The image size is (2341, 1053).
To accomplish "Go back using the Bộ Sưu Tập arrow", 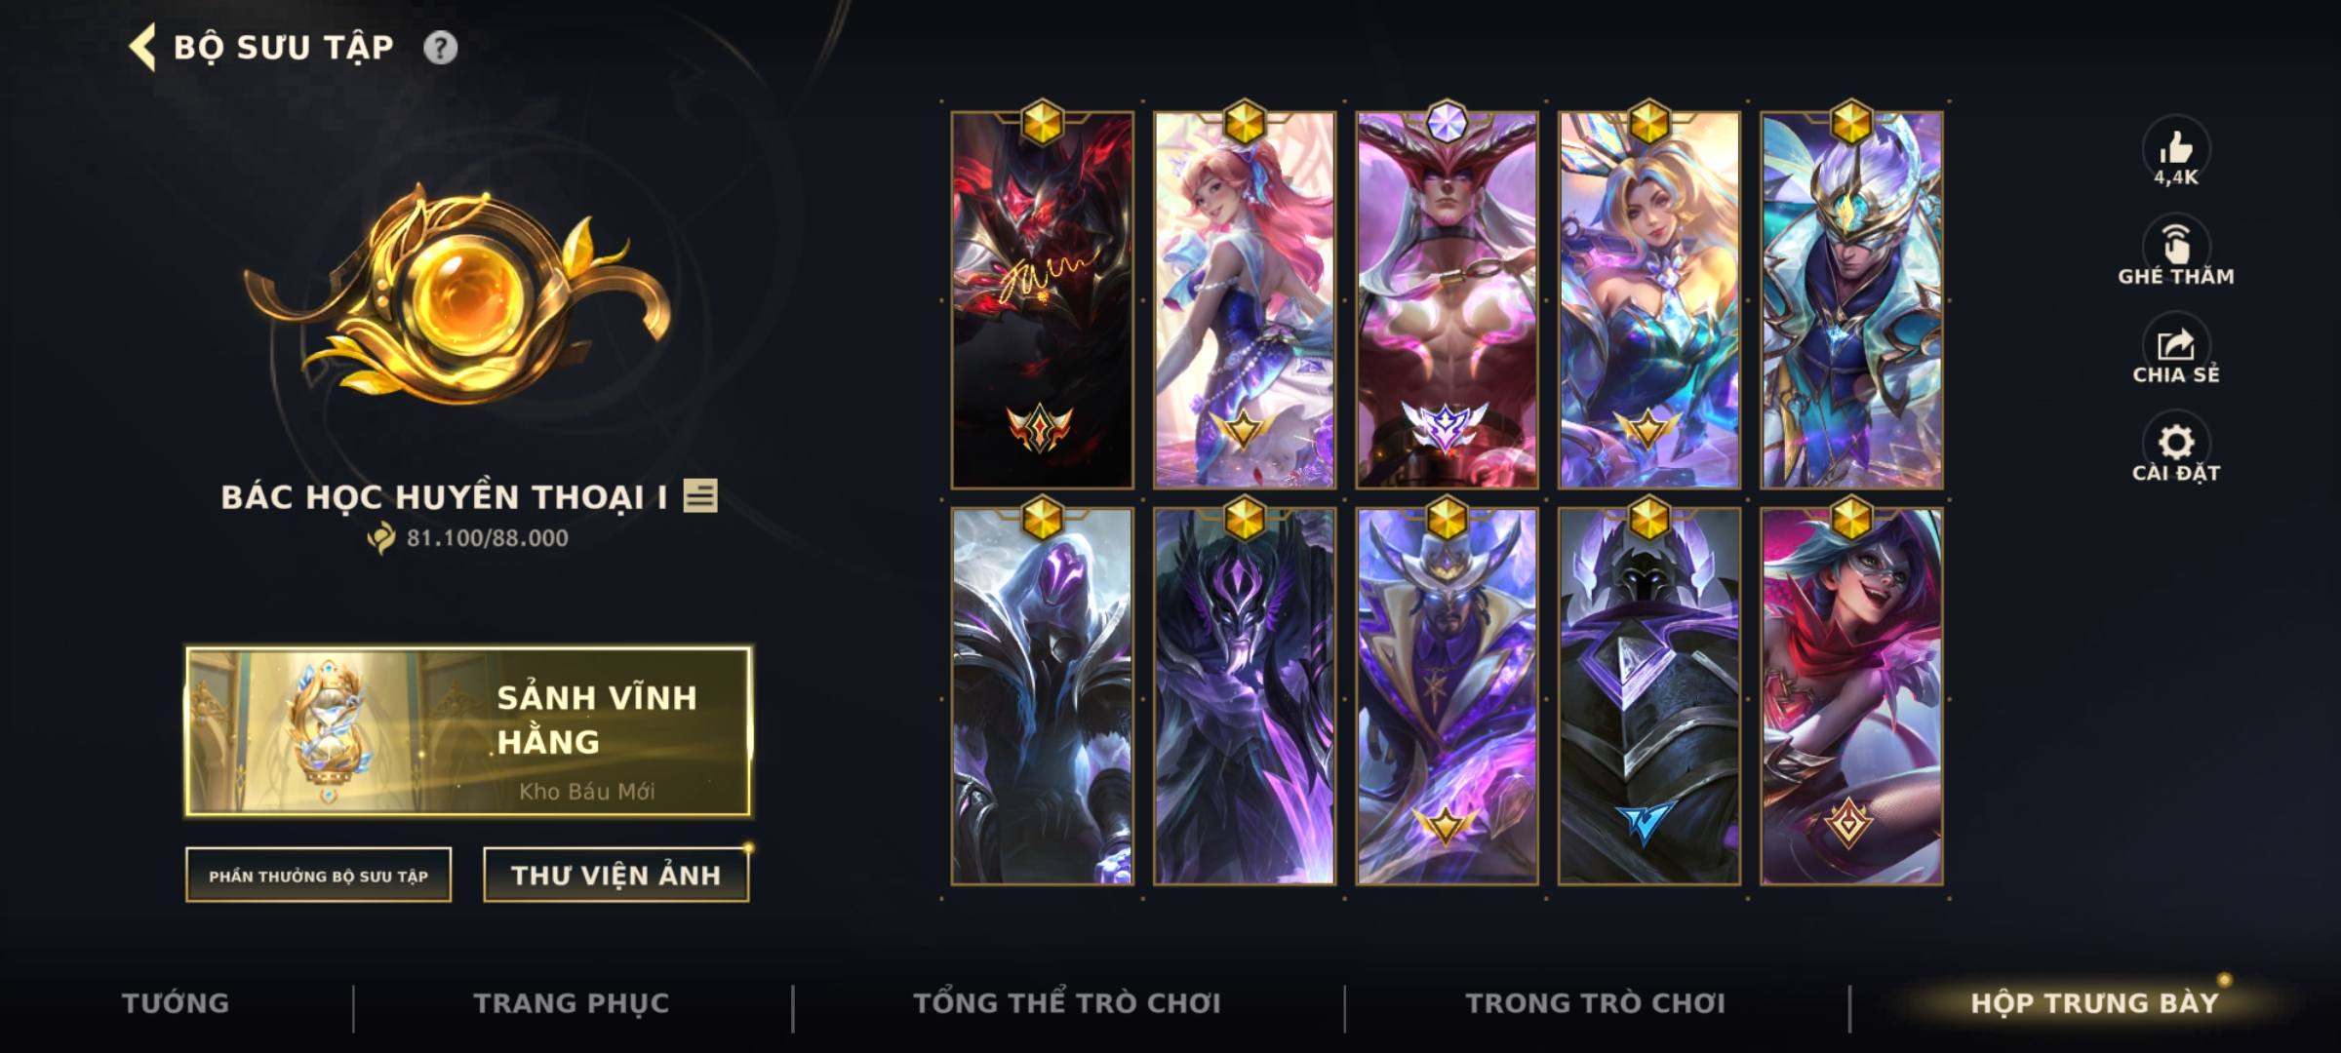I will (142, 47).
